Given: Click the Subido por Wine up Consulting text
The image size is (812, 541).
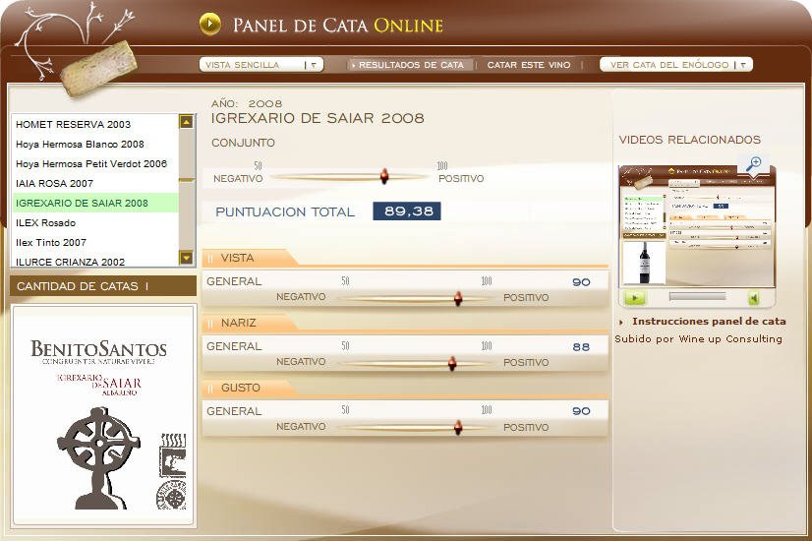Looking at the screenshot, I should point(699,339).
